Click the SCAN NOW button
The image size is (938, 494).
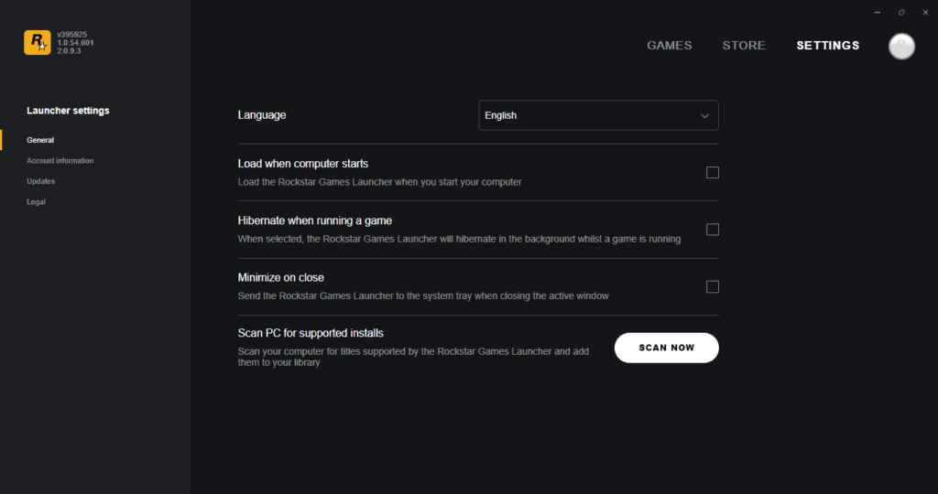tap(667, 348)
